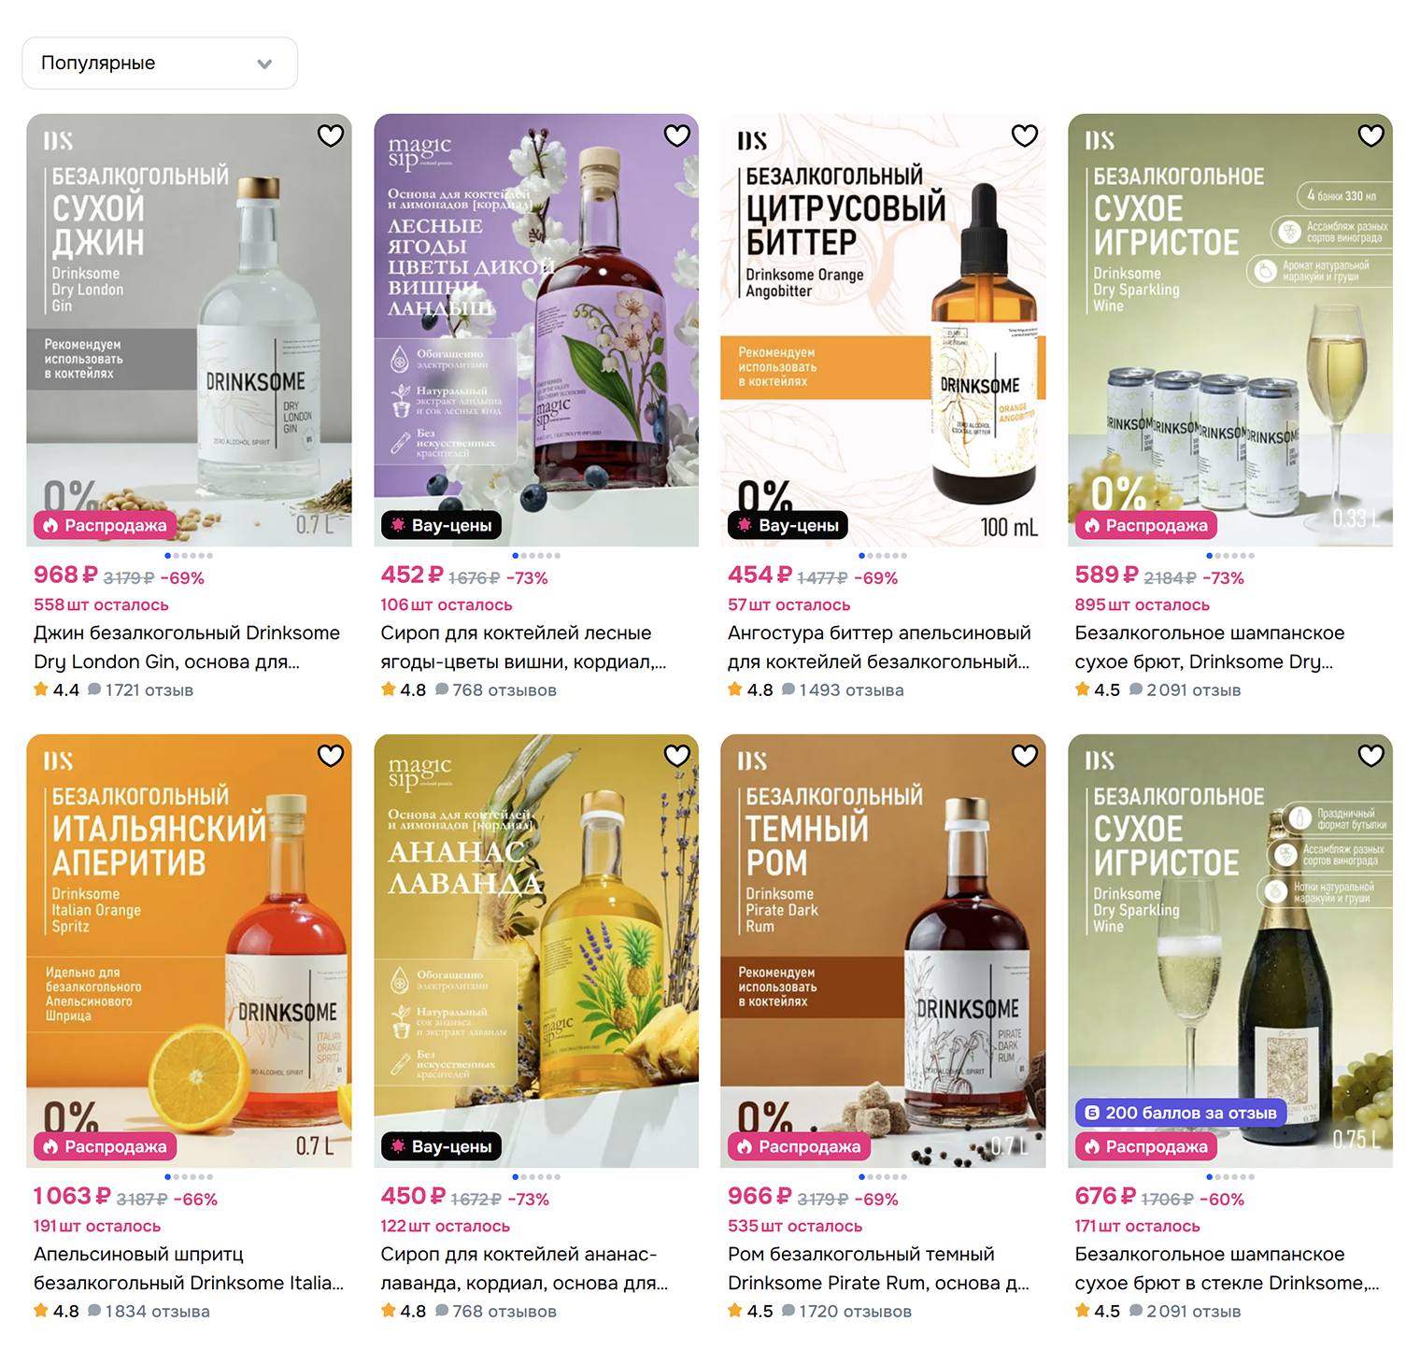The height and width of the screenshot is (1364, 1420).
Task: Favorite the forest berries cocktail syrup
Action: [x=677, y=135]
